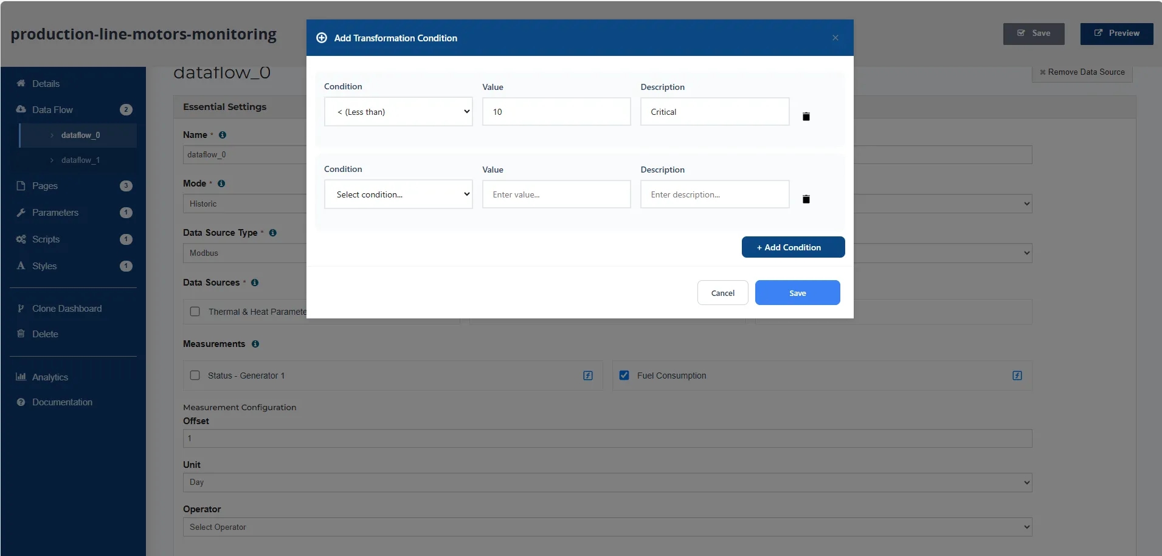1162x556 pixels.
Task: Check the Status - Generator 1 measurement
Action: point(195,375)
